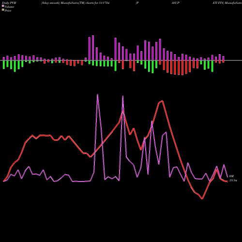
Task: Select the 'Price' legend label
Action: [x=8, y=11]
